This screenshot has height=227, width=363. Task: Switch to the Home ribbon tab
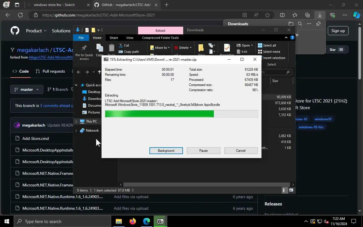pyautogui.click(x=97, y=38)
